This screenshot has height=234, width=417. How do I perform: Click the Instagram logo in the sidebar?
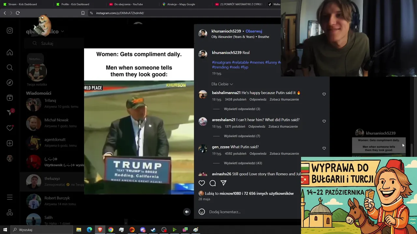(10, 31)
